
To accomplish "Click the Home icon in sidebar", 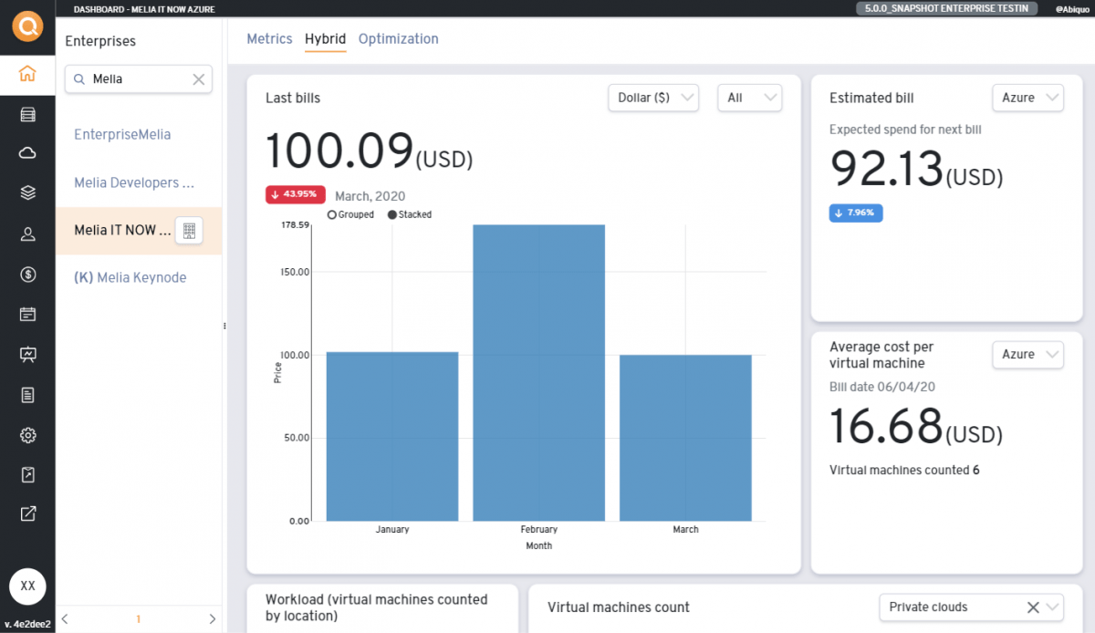I will 27,74.
